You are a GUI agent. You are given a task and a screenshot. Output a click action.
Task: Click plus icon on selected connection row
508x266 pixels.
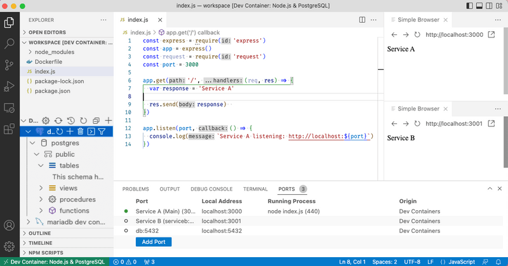coord(70,131)
